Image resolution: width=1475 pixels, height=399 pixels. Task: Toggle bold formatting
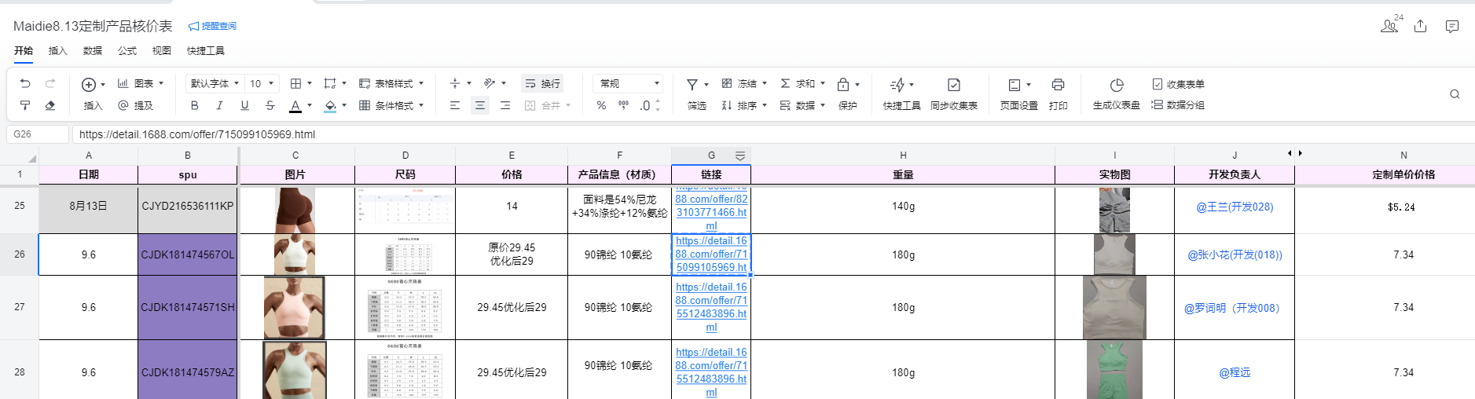click(194, 105)
